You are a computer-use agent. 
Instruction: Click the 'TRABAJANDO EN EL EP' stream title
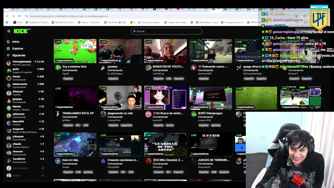[78, 113]
